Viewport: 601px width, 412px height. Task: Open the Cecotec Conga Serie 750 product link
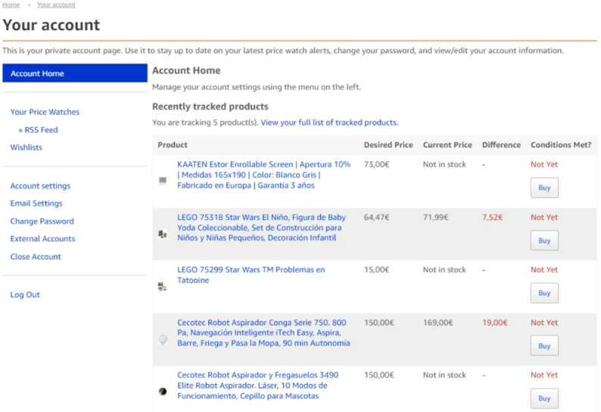point(263,333)
